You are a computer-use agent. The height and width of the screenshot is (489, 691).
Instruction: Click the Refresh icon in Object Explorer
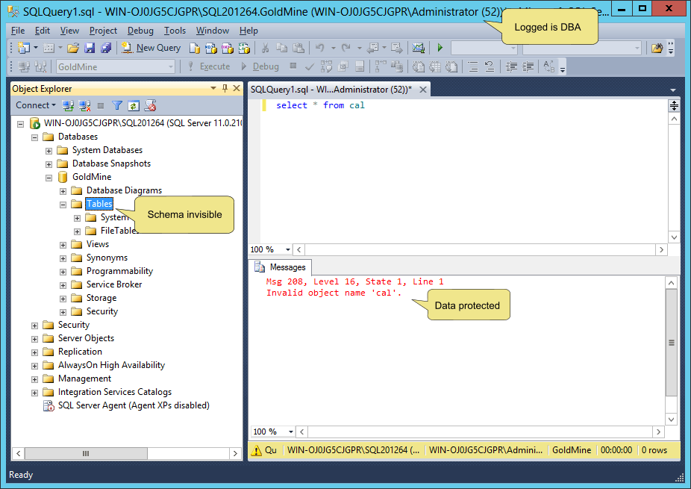(134, 105)
